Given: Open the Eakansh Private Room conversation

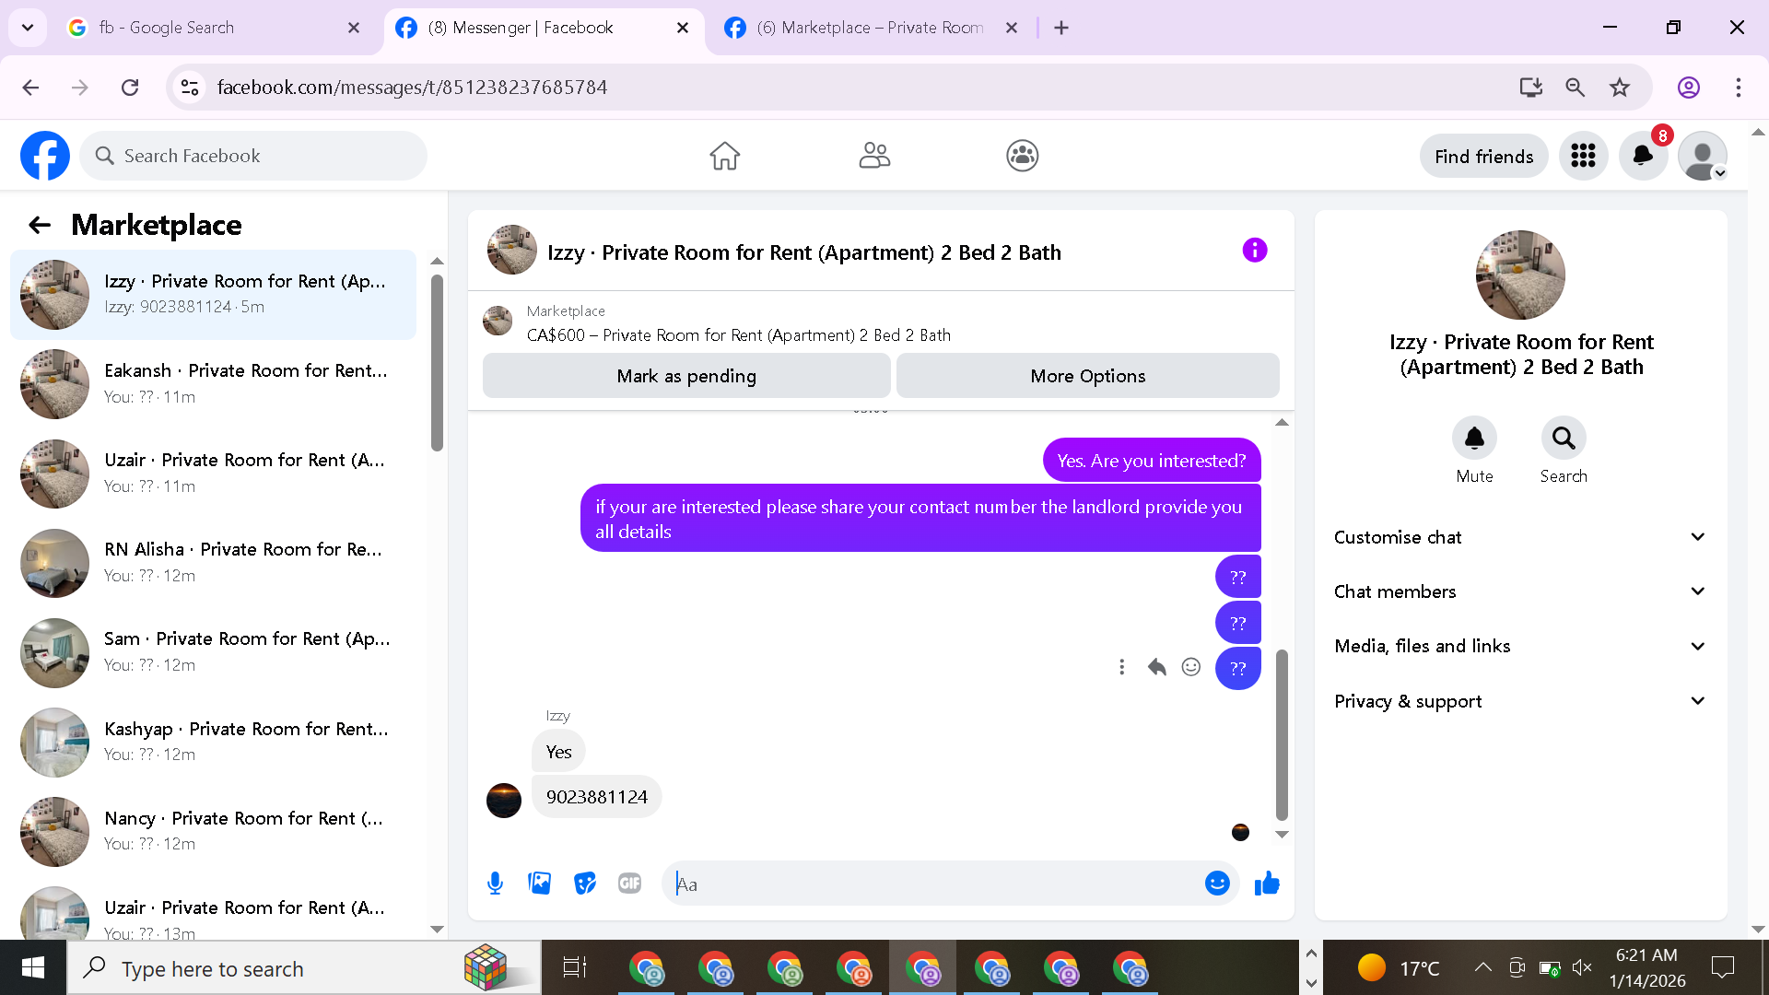Looking at the screenshot, I should [x=214, y=383].
